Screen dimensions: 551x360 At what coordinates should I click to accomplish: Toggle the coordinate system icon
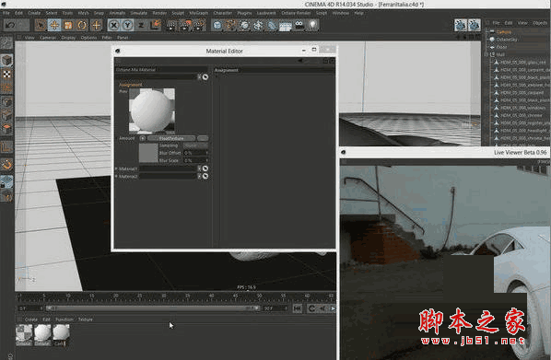[155, 25]
